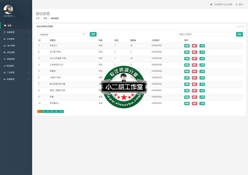Click the 网站配置 sidebar icon
Viewport: 248px width, 175px height.
click(4, 66)
